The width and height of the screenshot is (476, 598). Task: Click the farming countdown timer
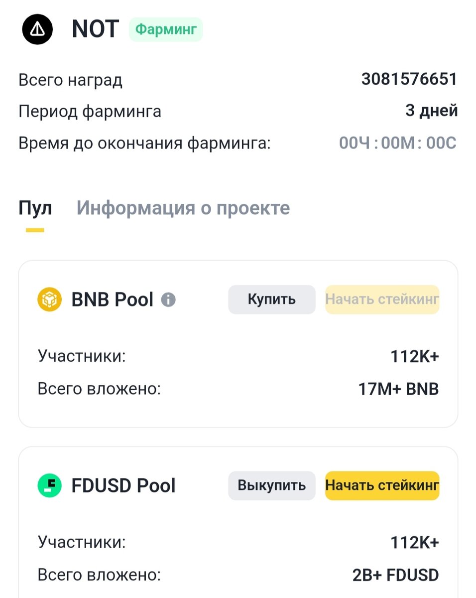pos(398,144)
